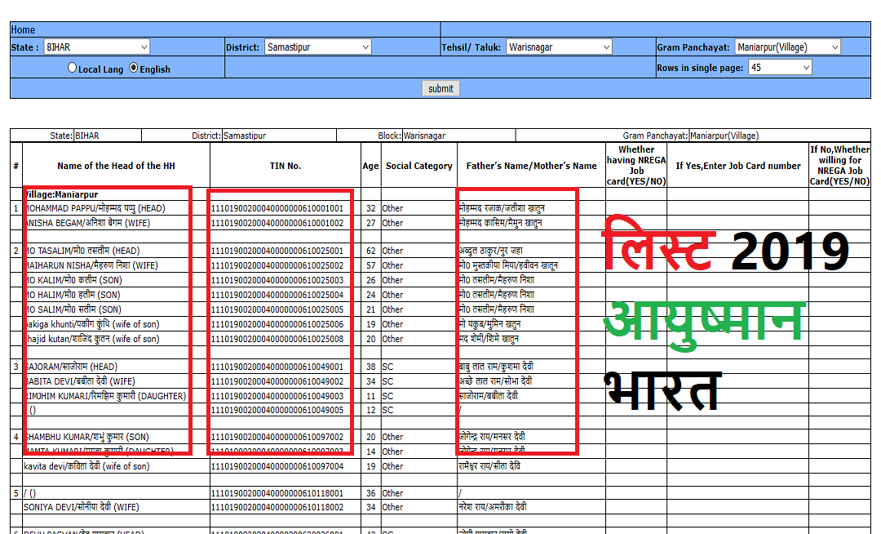The image size is (881, 534).
Task: Click age 62 in MO TASALIM row
Action: [x=371, y=251]
